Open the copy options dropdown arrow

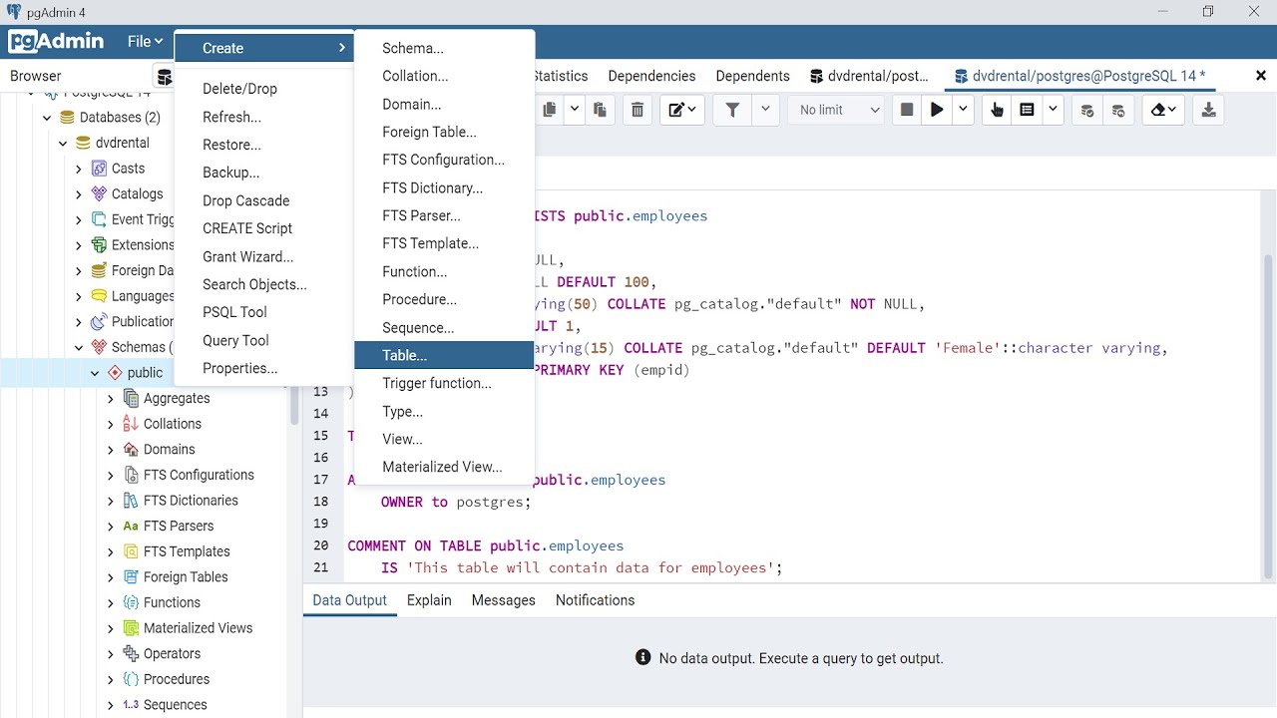click(x=575, y=110)
